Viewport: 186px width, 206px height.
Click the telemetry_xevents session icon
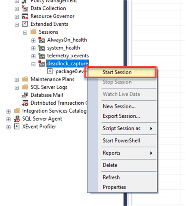(x=41, y=56)
